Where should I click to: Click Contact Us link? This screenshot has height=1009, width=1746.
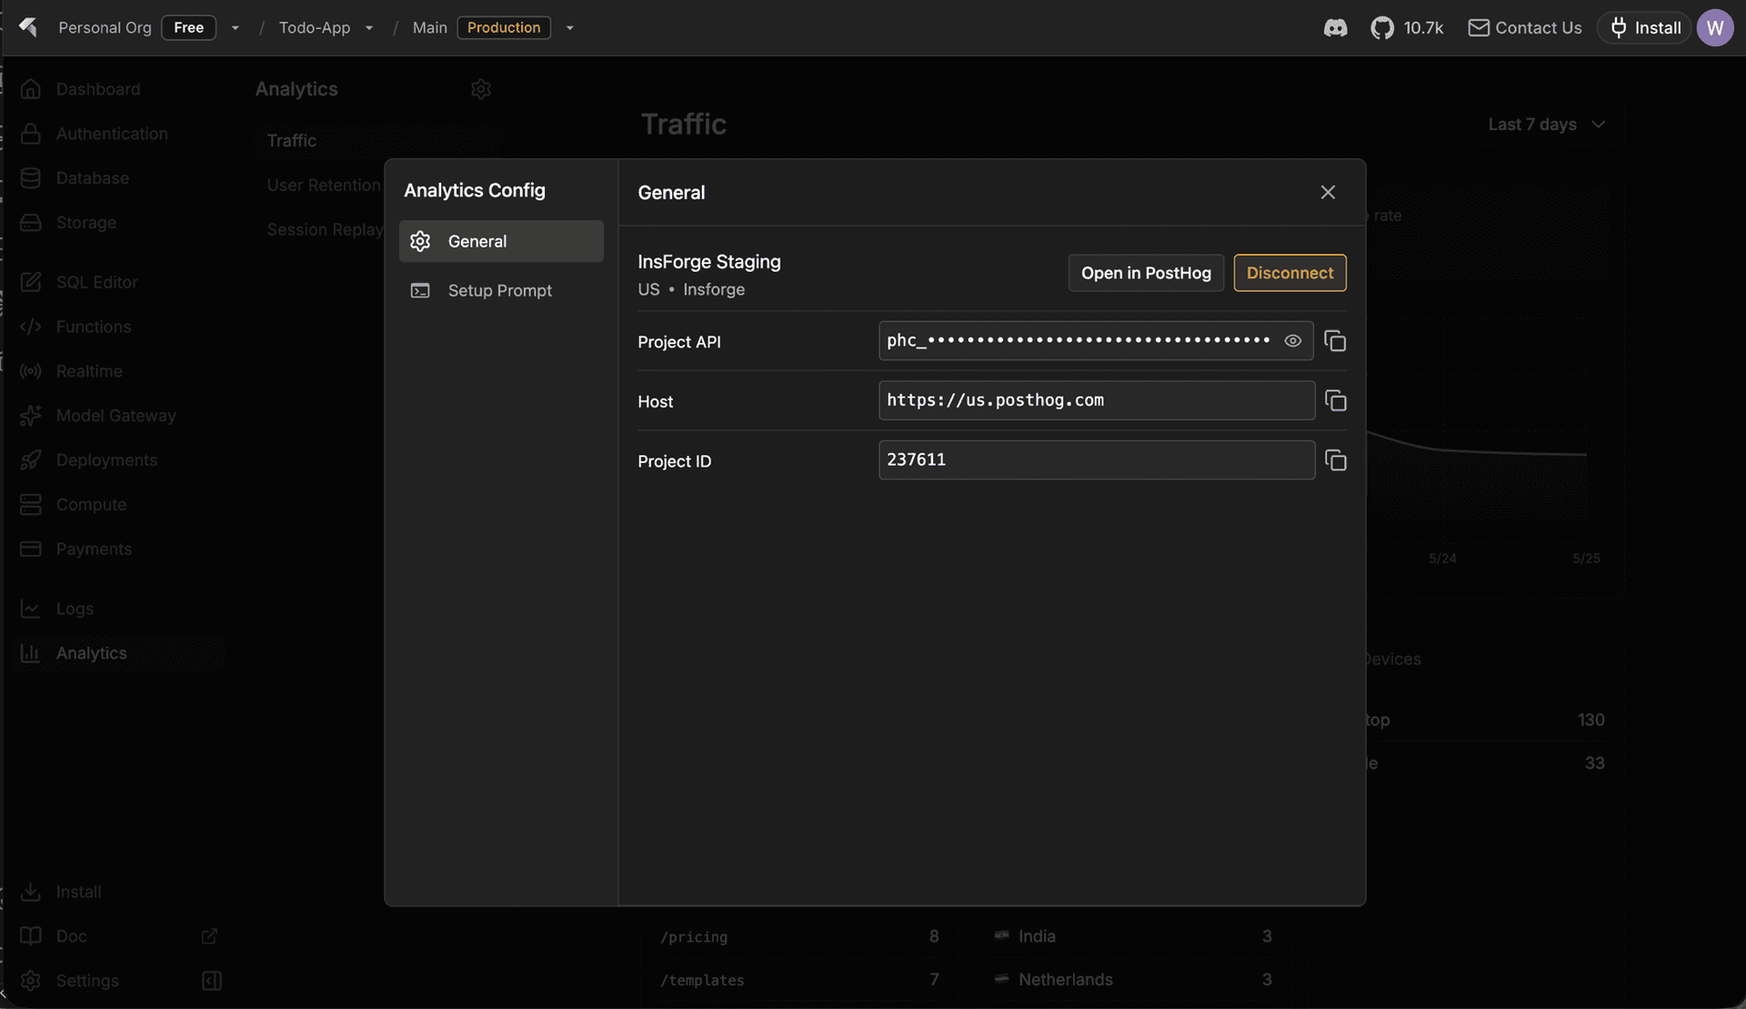click(x=1525, y=28)
